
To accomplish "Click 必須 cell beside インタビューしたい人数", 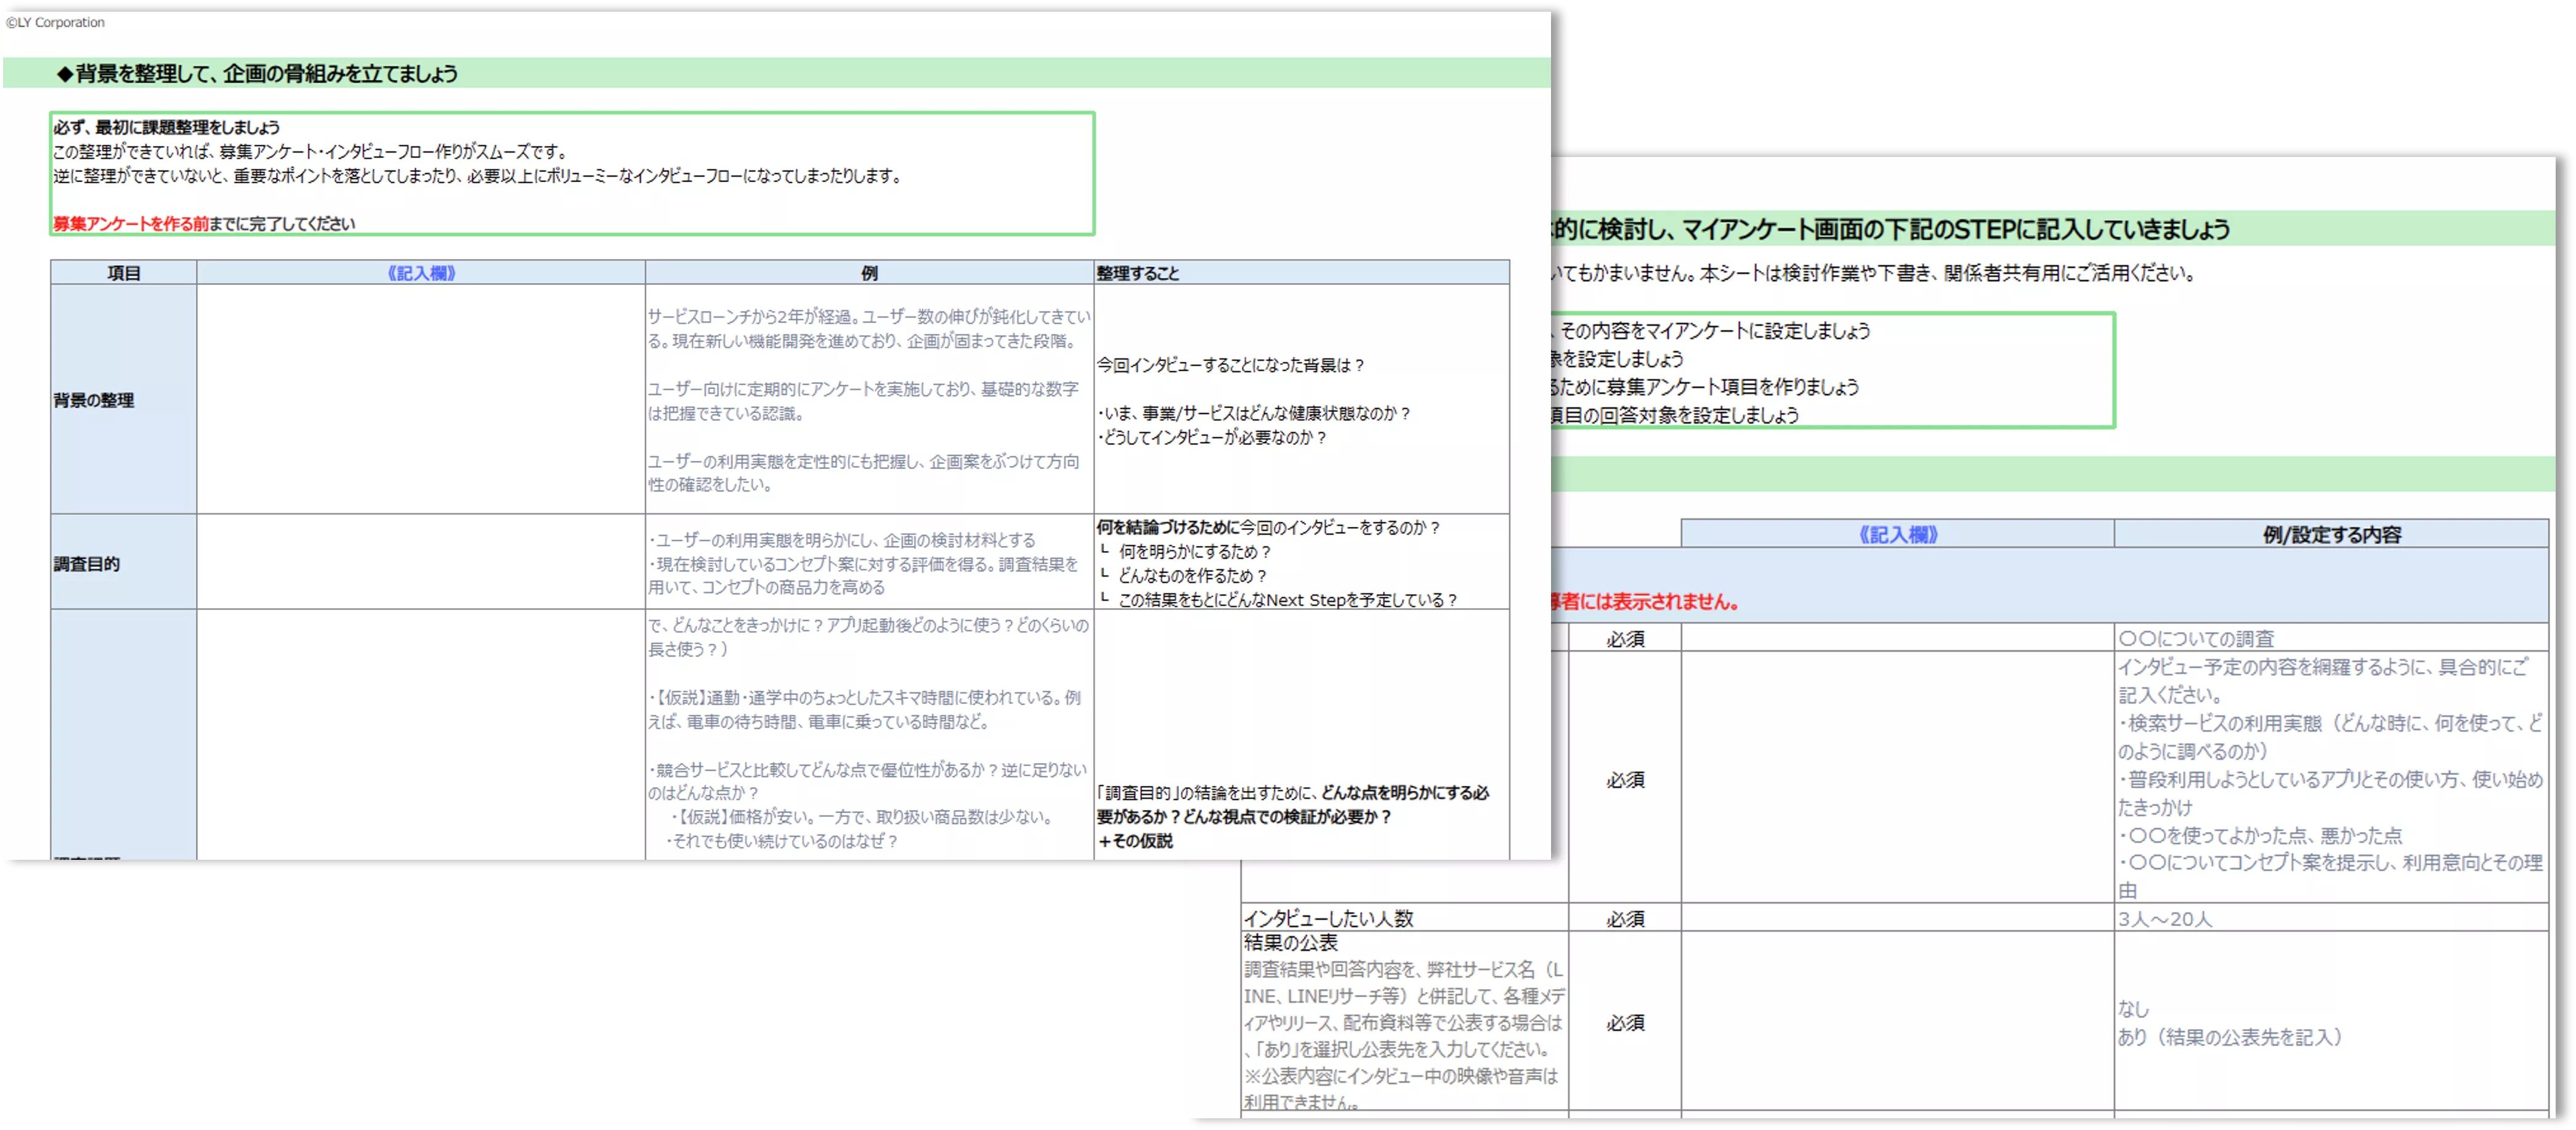I will pyautogui.click(x=1625, y=918).
